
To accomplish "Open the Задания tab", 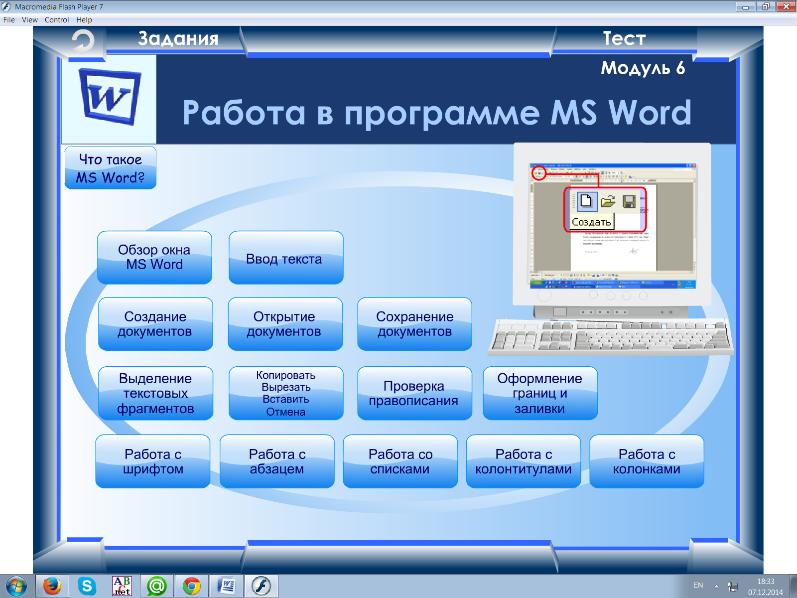I will click(178, 38).
